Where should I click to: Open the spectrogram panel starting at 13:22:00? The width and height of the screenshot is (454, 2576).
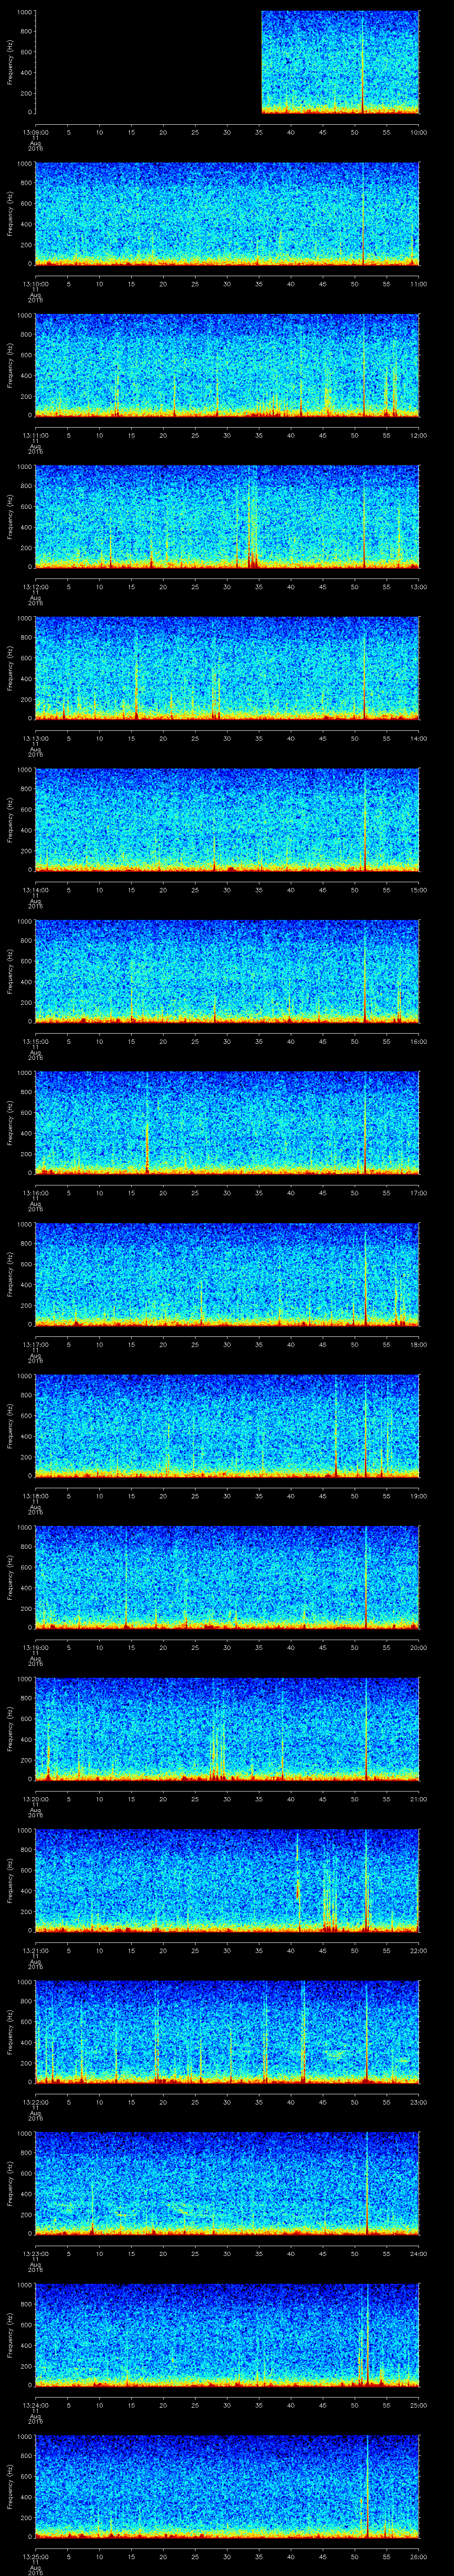coord(227,2031)
